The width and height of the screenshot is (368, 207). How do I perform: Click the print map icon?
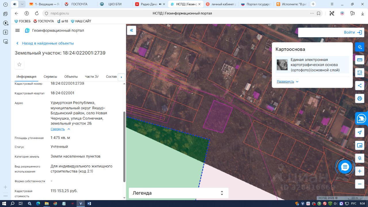point(359,99)
